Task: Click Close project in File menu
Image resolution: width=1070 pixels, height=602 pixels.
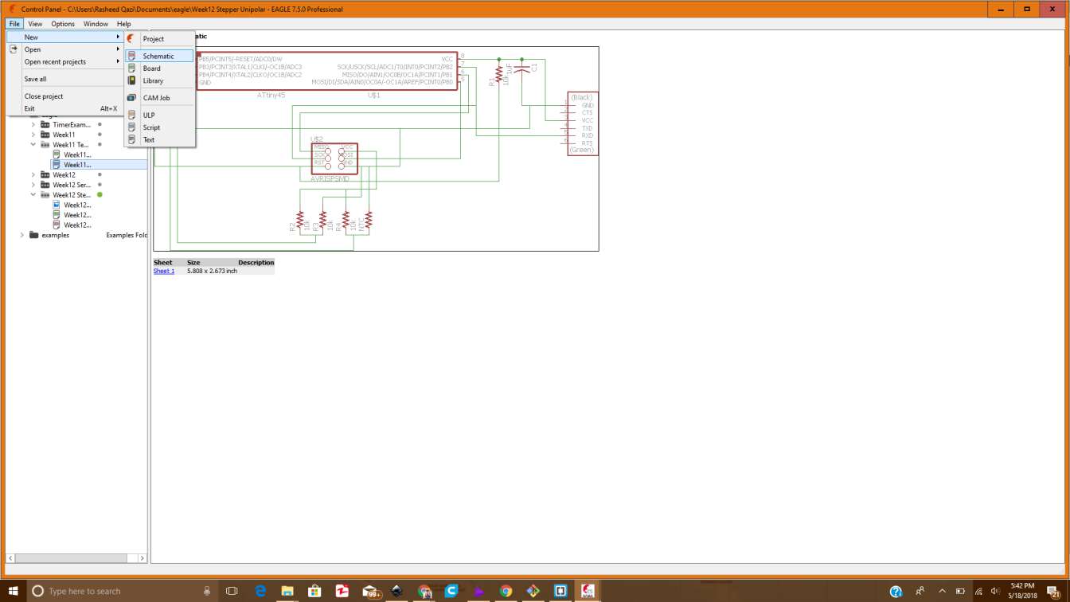Action: pos(44,96)
